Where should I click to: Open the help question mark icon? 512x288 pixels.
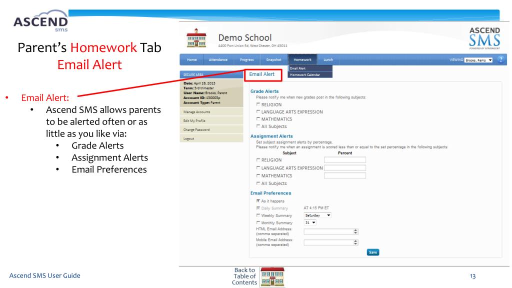pos(500,59)
